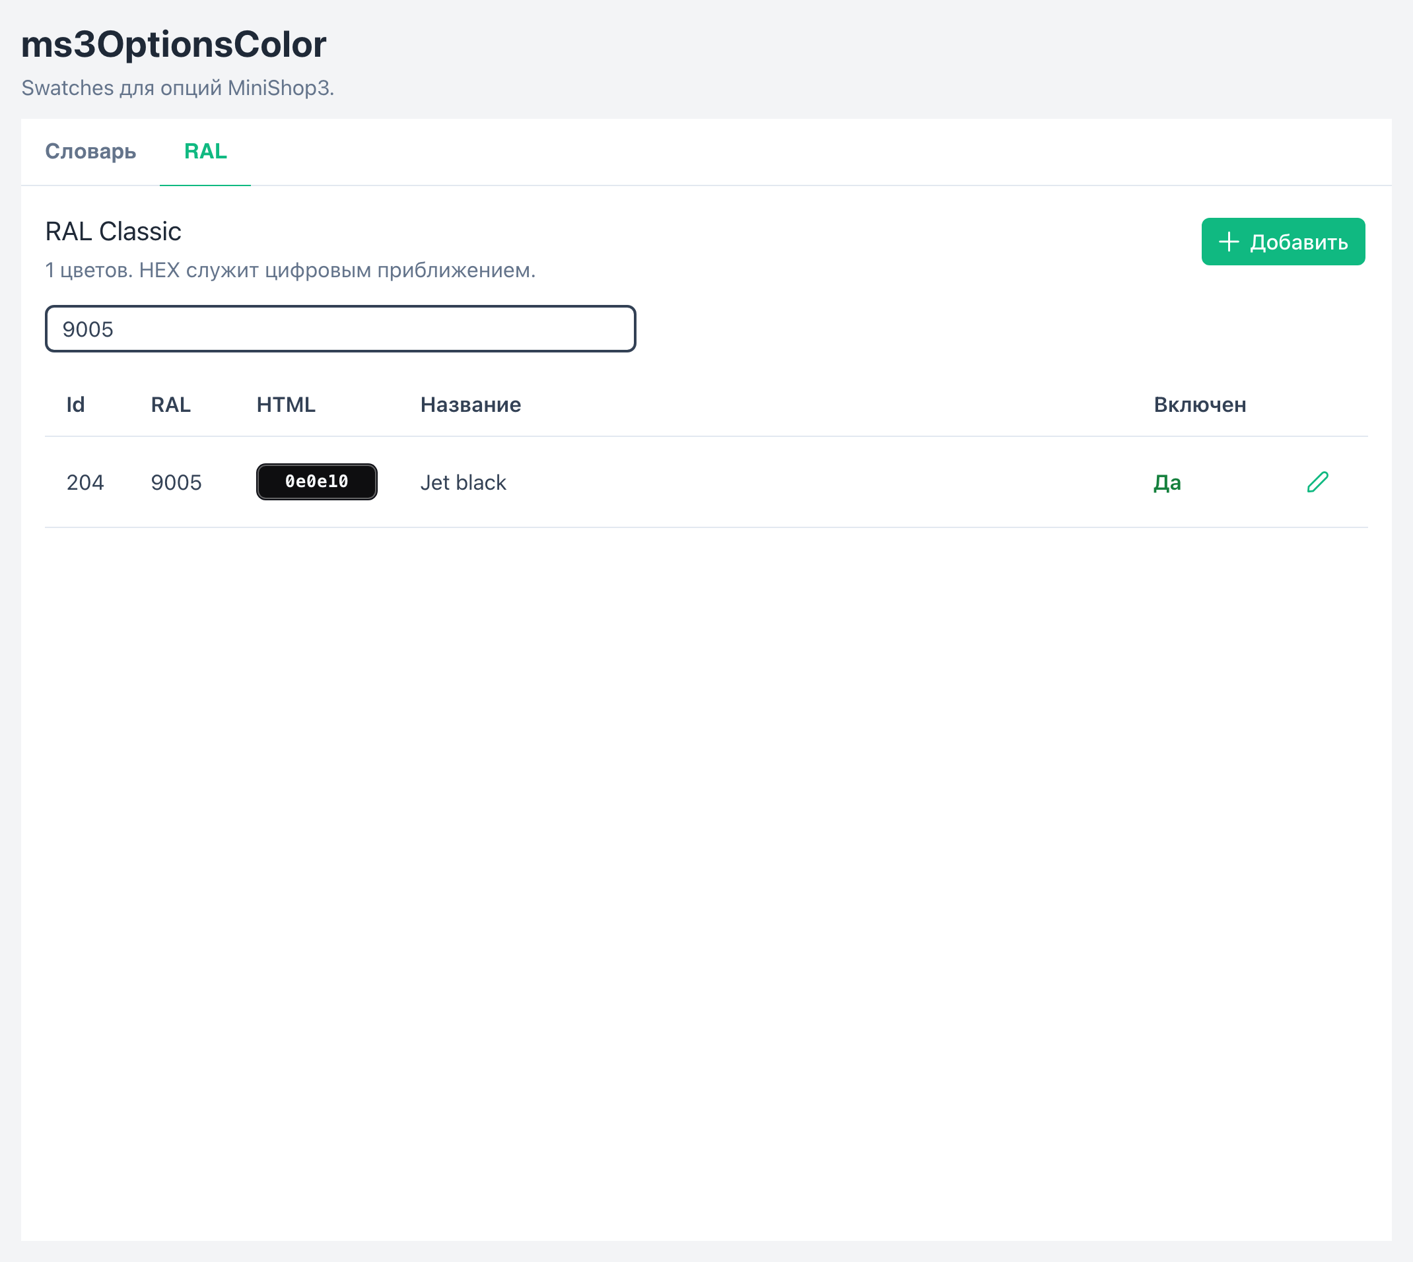Click the RAL code 9005 in the table row
The image size is (1413, 1262).
point(176,482)
